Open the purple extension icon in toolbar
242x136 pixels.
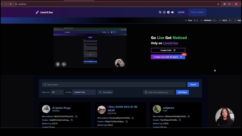point(225,4)
